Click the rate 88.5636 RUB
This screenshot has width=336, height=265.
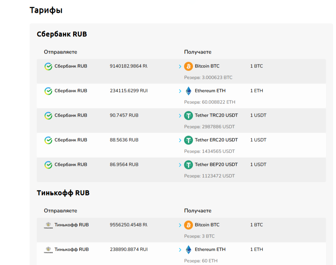pos(124,140)
